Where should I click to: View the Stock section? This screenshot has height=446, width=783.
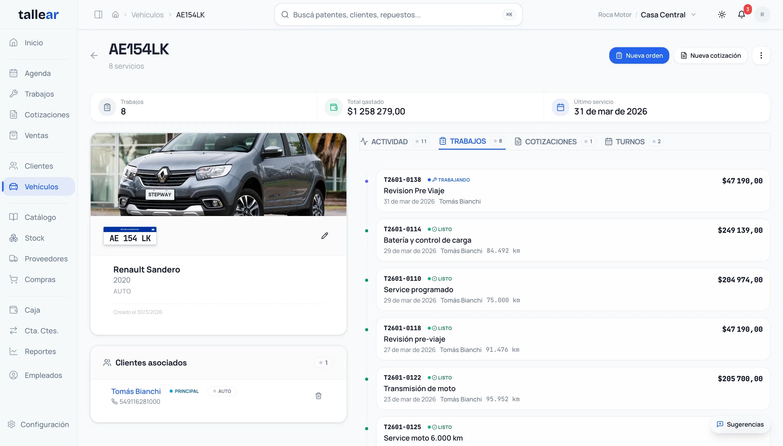click(34, 238)
